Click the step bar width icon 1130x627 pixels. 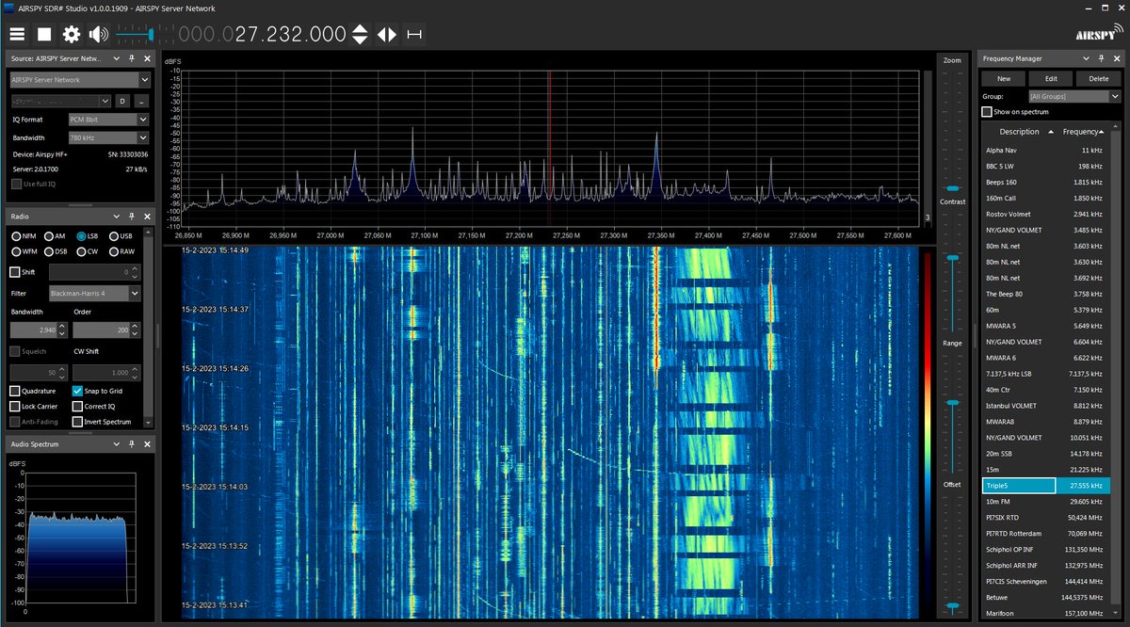413,35
